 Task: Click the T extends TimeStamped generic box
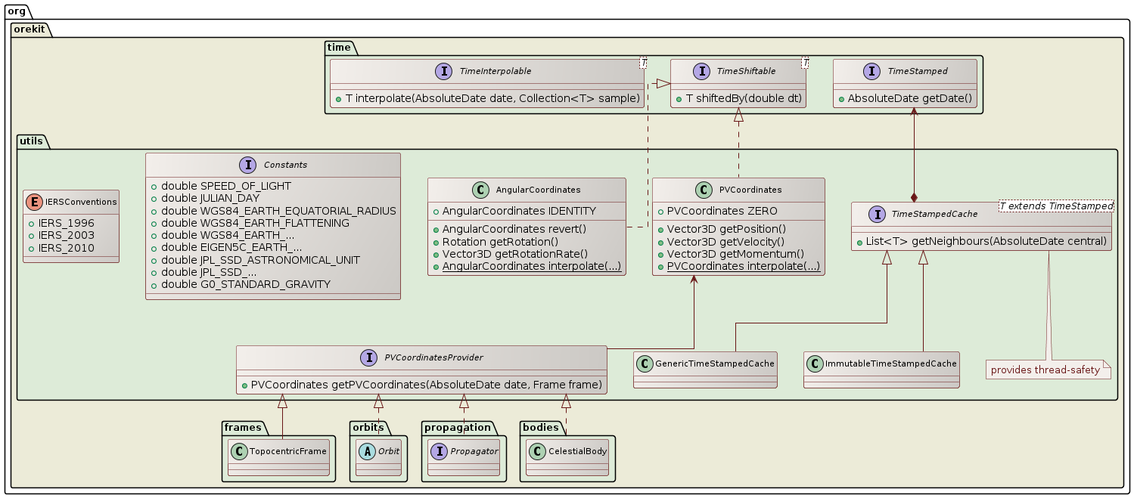click(x=1055, y=206)
